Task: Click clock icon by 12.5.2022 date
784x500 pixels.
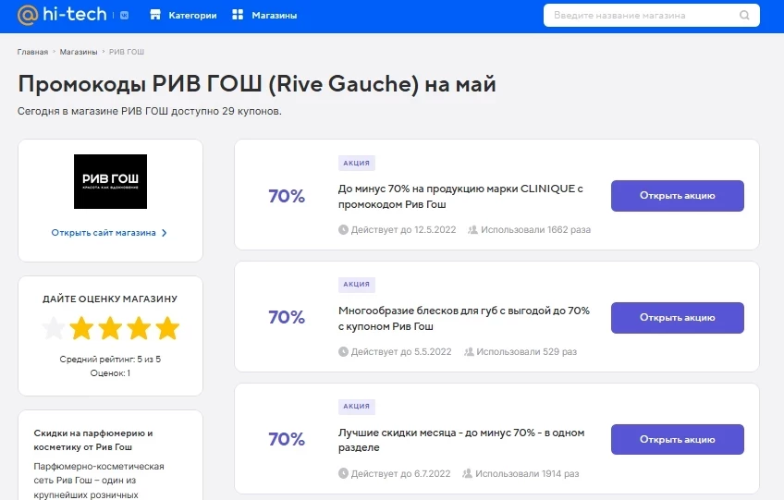Action: pyautogui.click(x=343, y=230)
